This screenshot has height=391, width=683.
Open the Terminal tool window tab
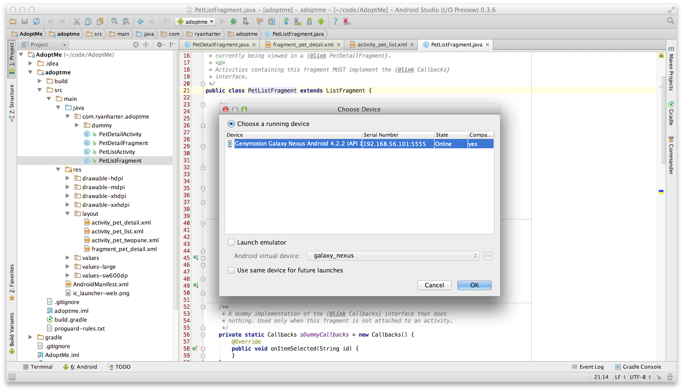(38, 367)
